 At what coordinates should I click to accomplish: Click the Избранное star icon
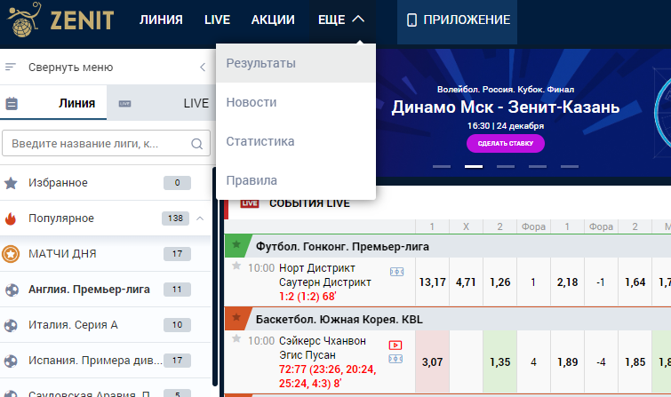coord(11,183)
